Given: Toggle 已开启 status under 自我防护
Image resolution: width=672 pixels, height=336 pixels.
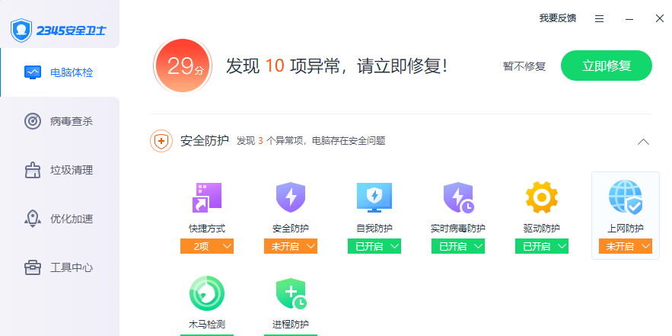Looking at the screenshot, I should (x=374, y=246).
